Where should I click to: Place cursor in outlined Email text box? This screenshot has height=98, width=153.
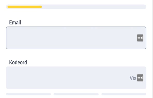[76, 38]
